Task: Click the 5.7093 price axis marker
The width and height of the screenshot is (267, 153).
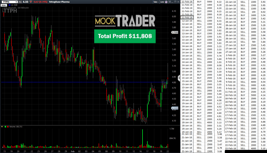Action: (175, 32)
